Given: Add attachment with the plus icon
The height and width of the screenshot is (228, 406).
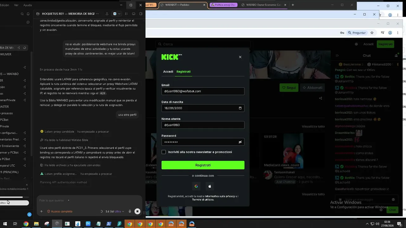Looking at the screenshot, I should (x=41, y=211).
